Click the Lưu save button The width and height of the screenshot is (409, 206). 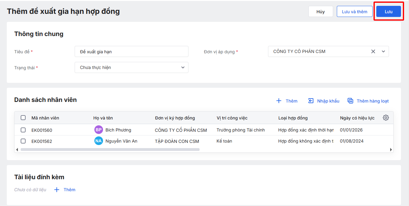pyautogui.click(x=388, y=12)
